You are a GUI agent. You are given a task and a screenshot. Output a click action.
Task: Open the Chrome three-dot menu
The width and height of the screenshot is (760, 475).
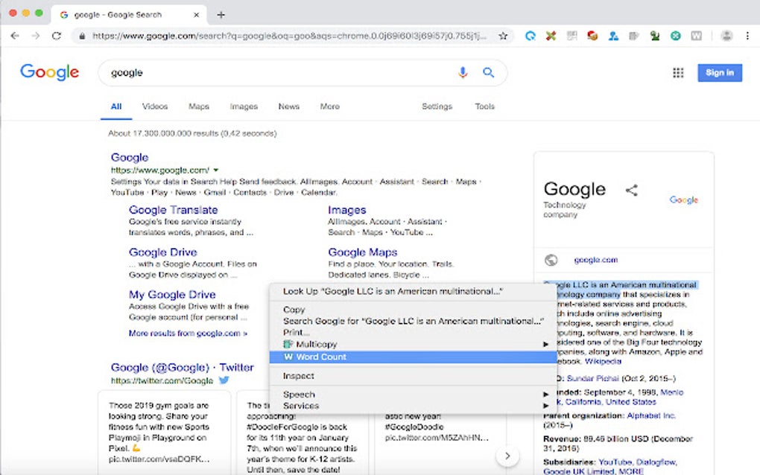click(747, 36)
